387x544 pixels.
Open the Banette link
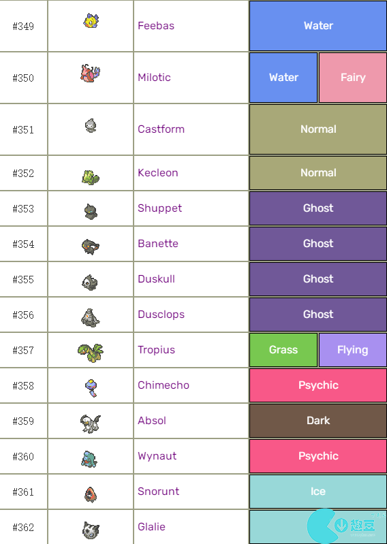[158, 244]
